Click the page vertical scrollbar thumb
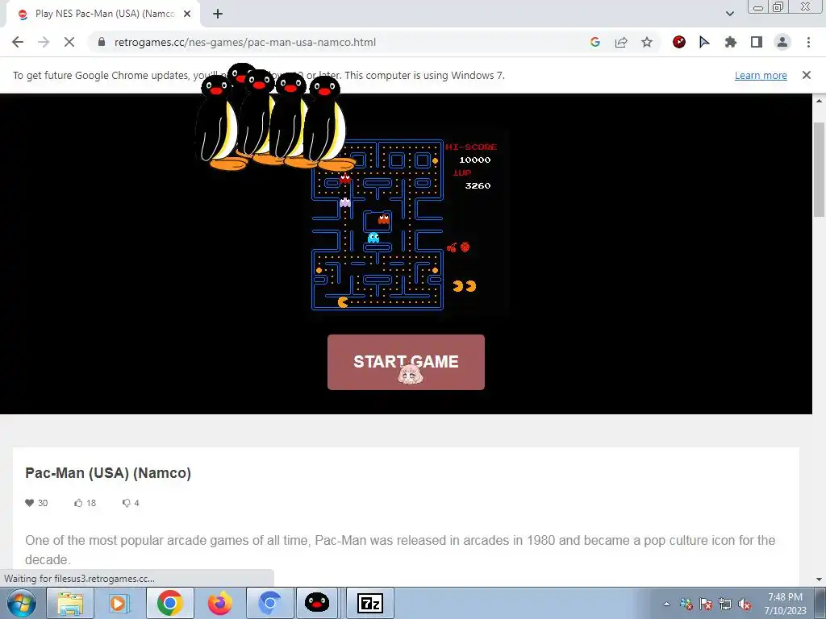 coord(820,169)
